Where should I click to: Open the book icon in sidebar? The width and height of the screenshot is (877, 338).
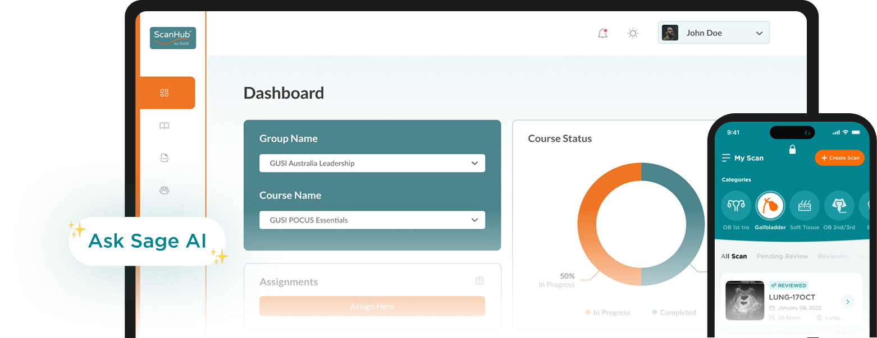165,126
